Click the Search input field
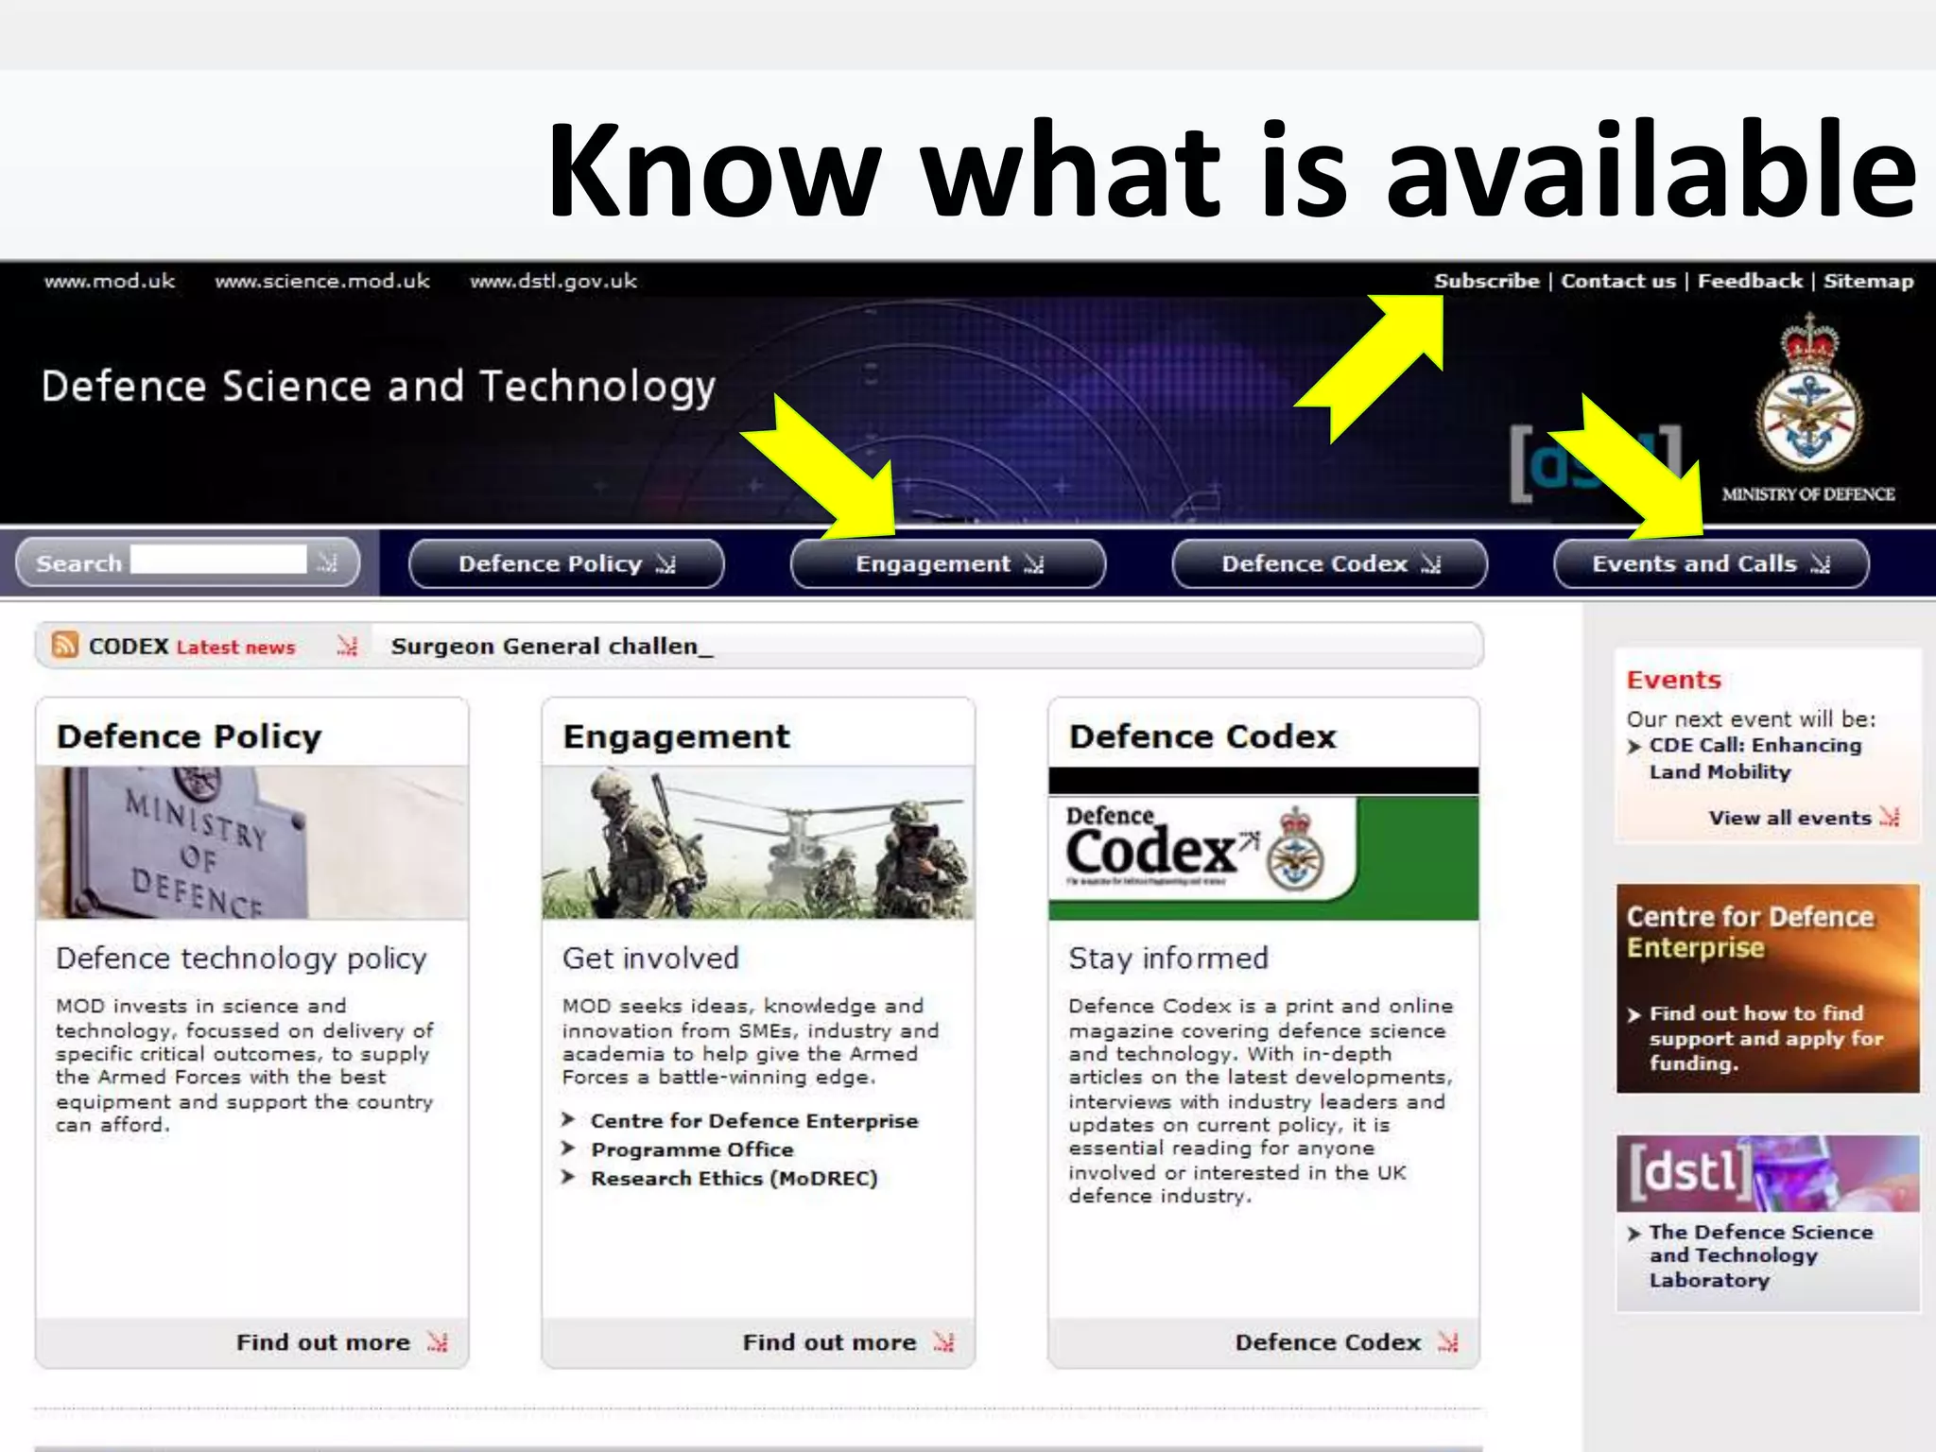 pos(218,560)
